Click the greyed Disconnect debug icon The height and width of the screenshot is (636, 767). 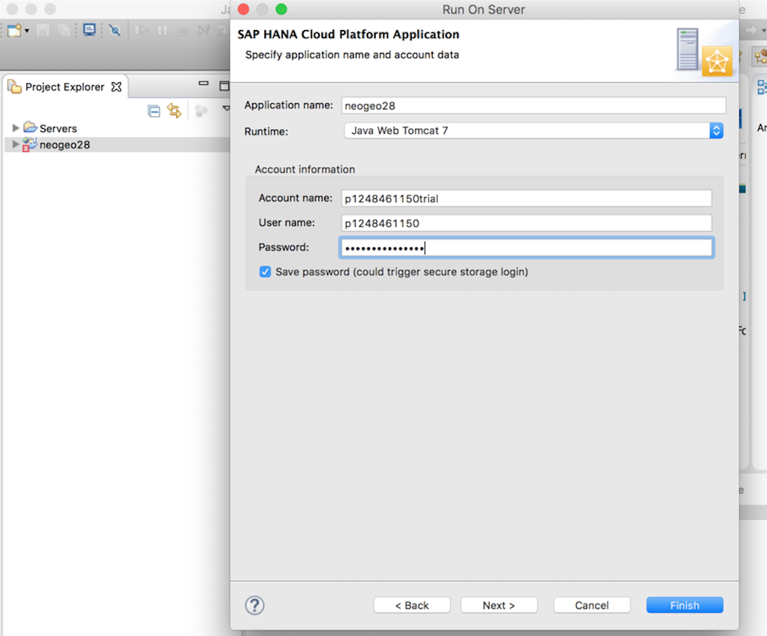click(x=204, y=30)
